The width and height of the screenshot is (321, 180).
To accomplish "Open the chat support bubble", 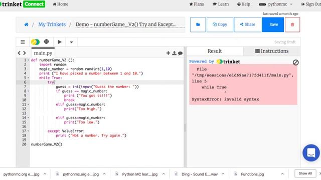I will pyautogui.click(x=311, y=152).
